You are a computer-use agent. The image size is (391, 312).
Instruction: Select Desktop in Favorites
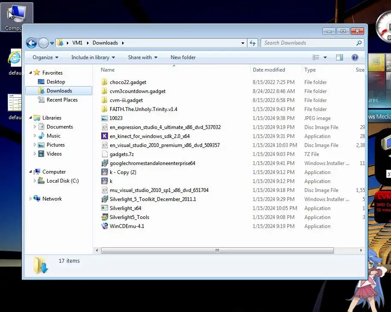(56, 82)
